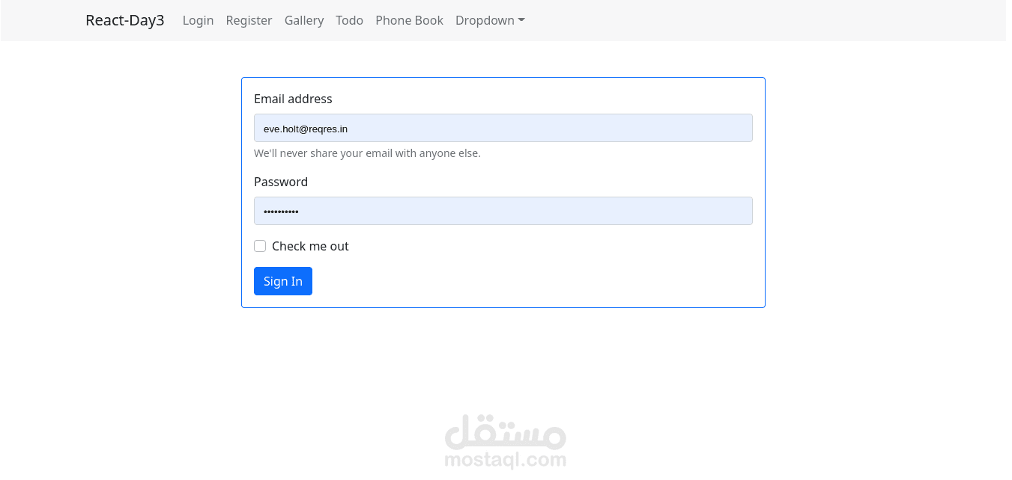Image resolution: width=1012 pixels, height=480 pixels.
Task: Click the mostaql.com watermark text
Action: (x=506, y=460)
